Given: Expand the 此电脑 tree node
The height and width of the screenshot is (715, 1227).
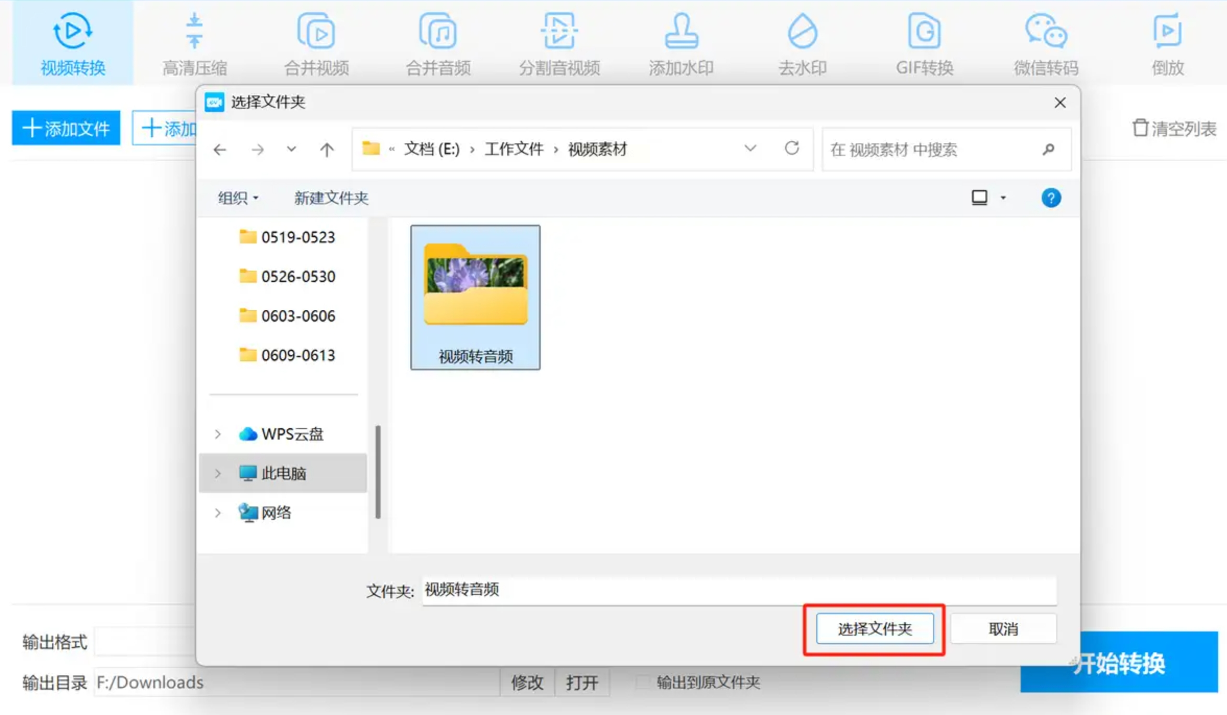Looking at the screenshot, I should coord(218,474).
